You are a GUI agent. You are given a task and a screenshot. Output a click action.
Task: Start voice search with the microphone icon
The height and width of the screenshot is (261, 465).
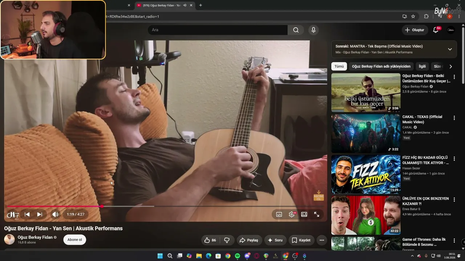tap(314, 30)
